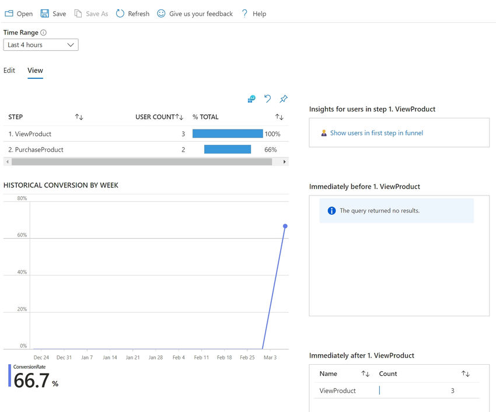Click the Refresh circular arrow icon

120,13
